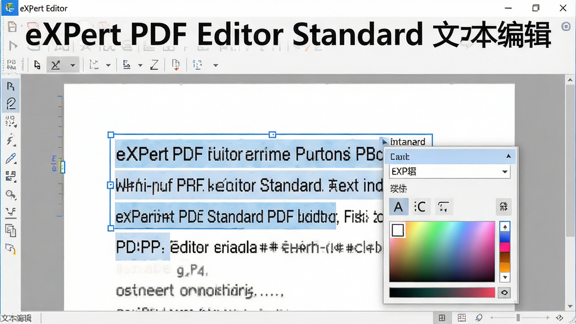576x324 pixels.
Task: Open the dropdown beside the X text tool
Action: (73, 65)
